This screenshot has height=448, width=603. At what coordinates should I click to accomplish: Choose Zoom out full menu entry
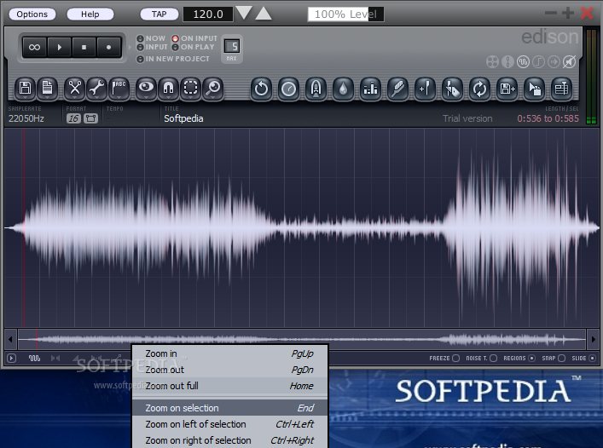pyautogui.click(x=229, y=386)
